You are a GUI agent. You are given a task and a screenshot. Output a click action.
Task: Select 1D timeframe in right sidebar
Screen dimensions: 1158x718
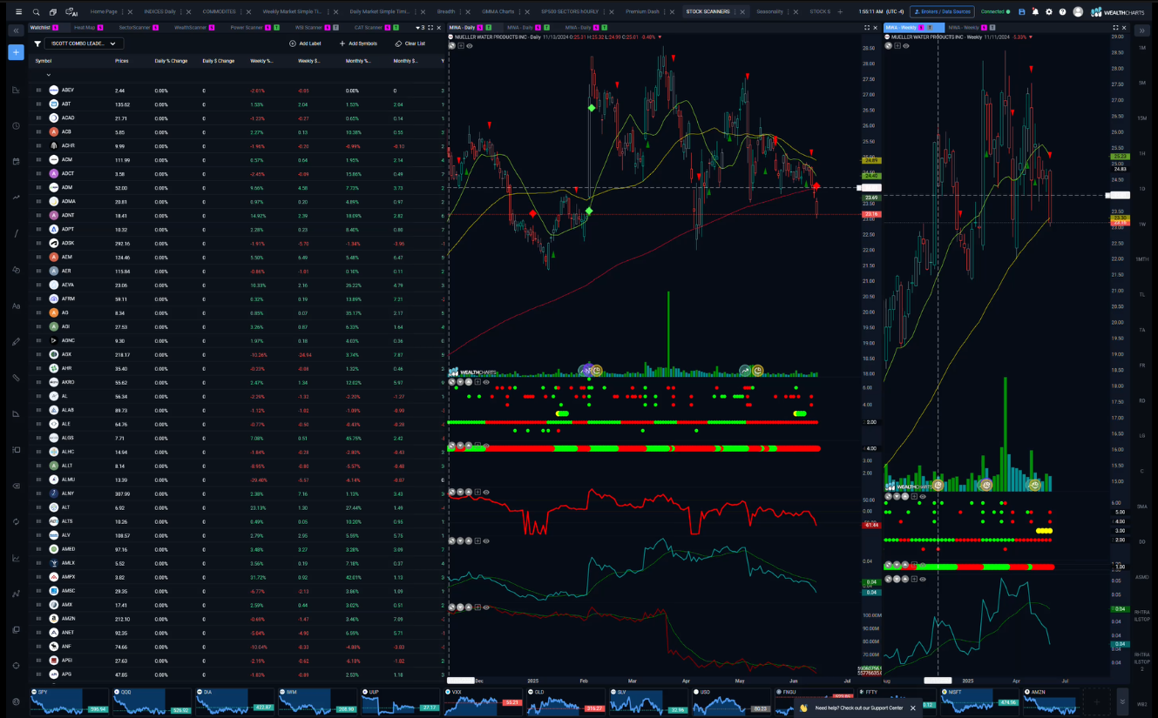pyautogui.click(x=1142, y=189)
